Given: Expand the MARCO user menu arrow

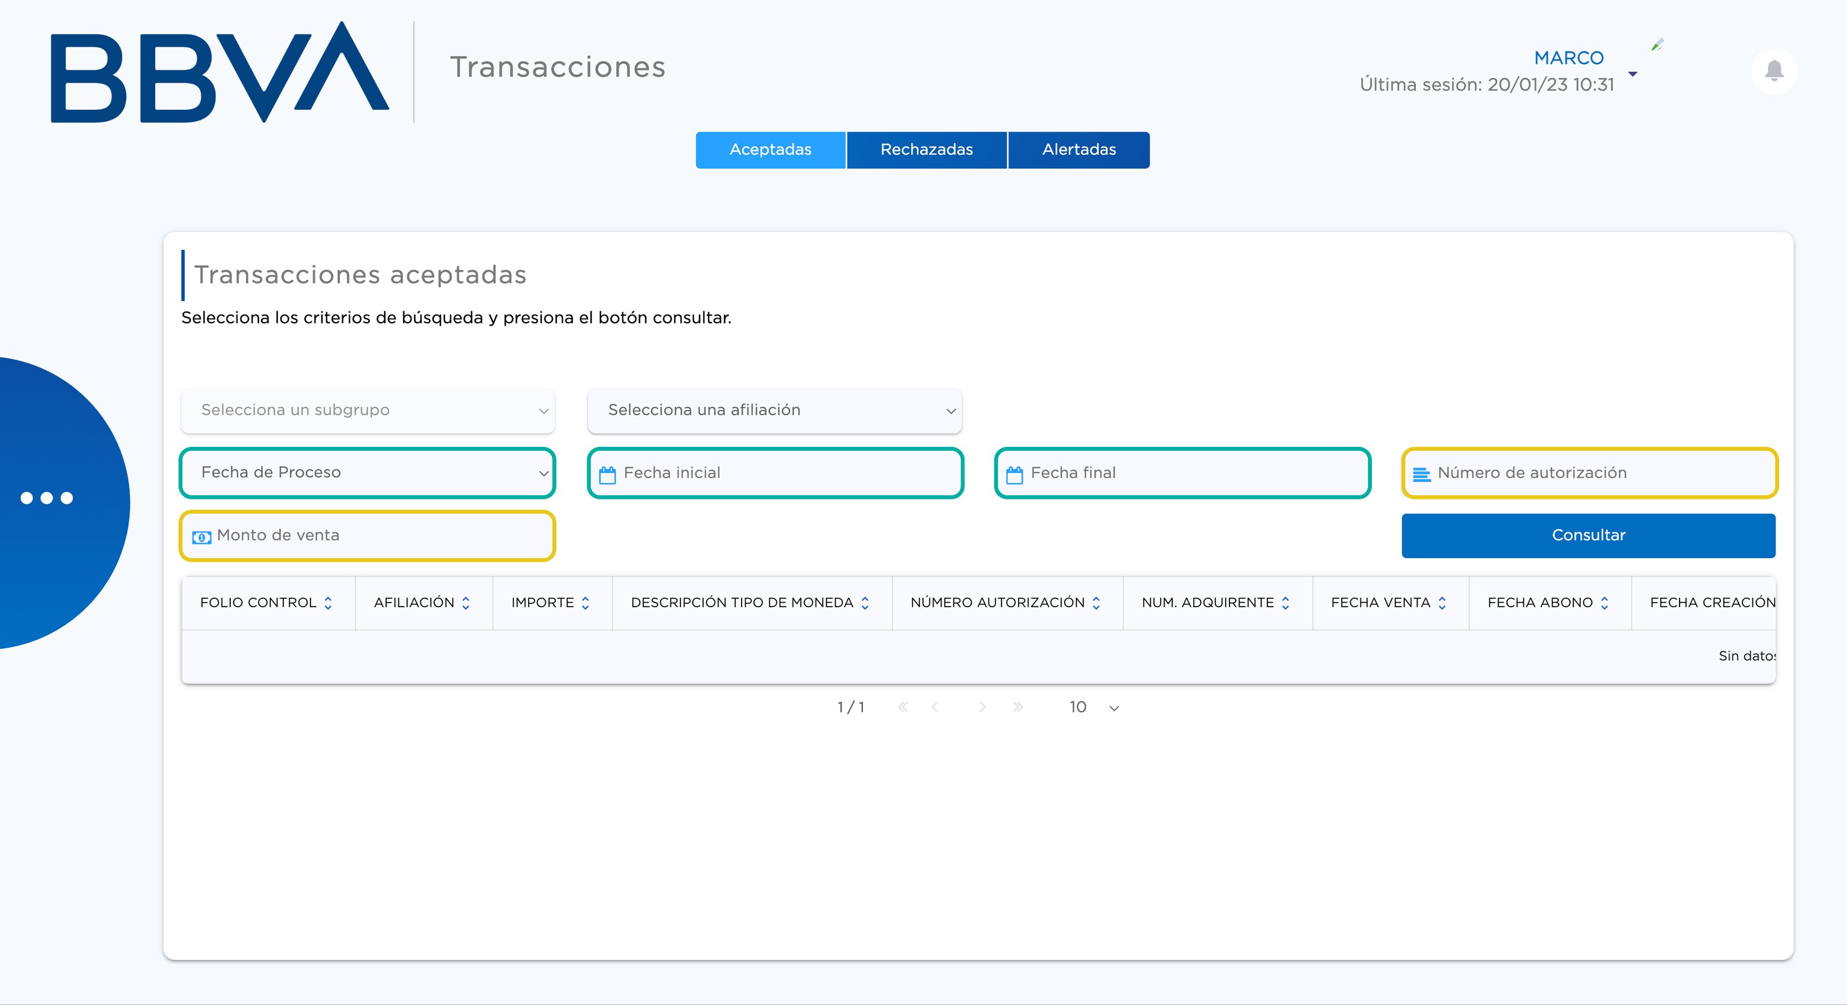Looking at the screenshot, I should click(x=1633, y=74).
